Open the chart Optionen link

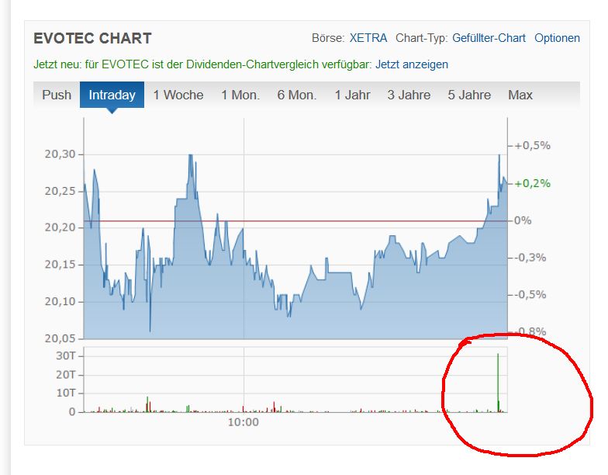pyautogui.click(x=557, y=38)
